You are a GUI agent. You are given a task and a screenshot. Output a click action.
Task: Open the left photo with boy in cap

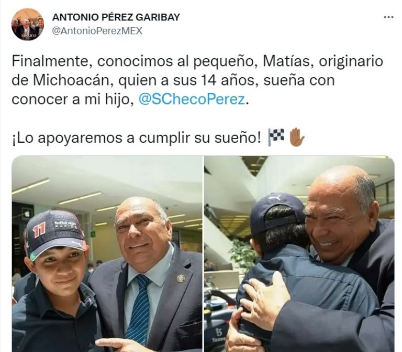point(107,253)
